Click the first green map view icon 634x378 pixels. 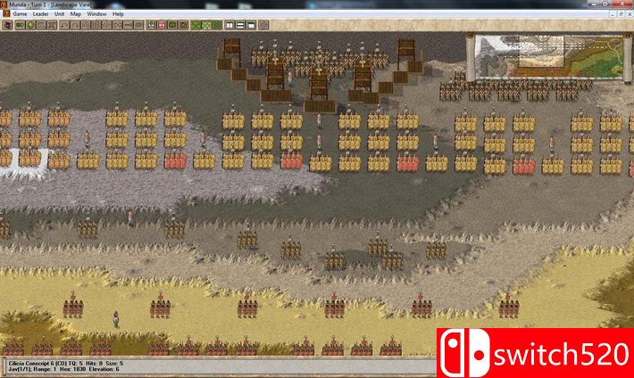(x=196, y=25)
